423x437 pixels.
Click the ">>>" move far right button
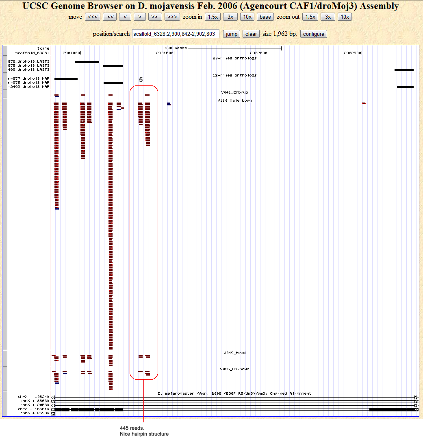pos(172,17)
